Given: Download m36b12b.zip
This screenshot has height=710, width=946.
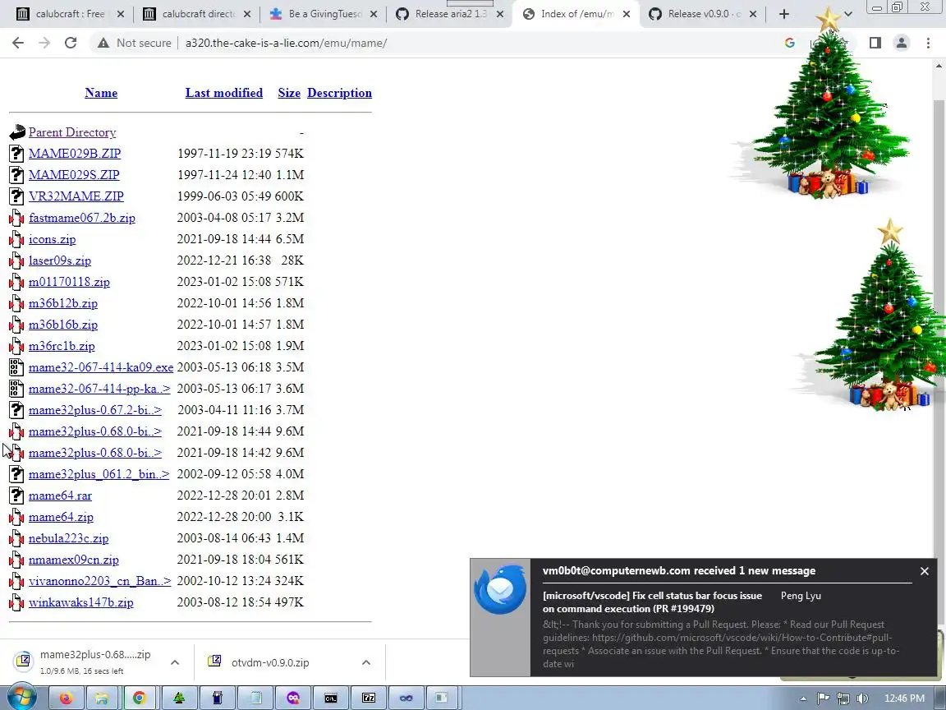Looking at the screenshot, I should pyautogui.click(x=62, y=303).
